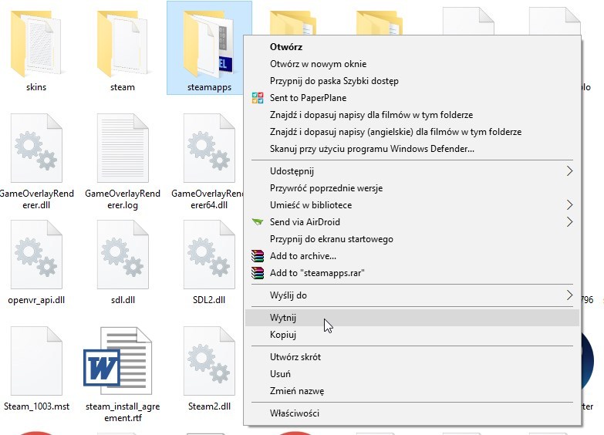Select steam_install_agreement.rtf Word document icon
The width and height of the screenshot is (604, 435).
118,361
